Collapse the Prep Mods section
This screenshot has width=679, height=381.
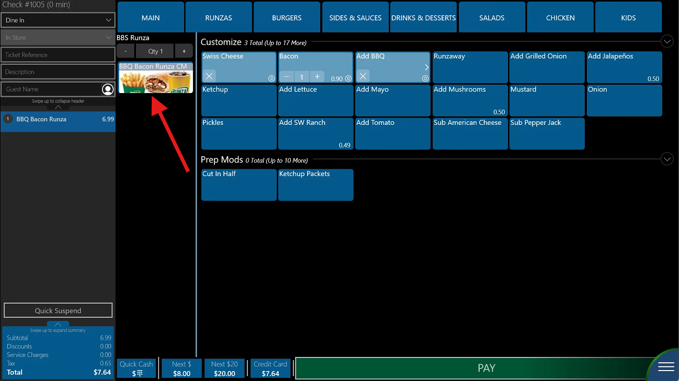tap(667, 159)
